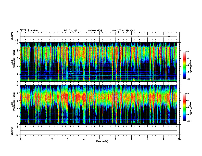Click time axis tick label "8"
Image resolution: width=202 pixels, height=156 pixels.
tap(147, 139)
